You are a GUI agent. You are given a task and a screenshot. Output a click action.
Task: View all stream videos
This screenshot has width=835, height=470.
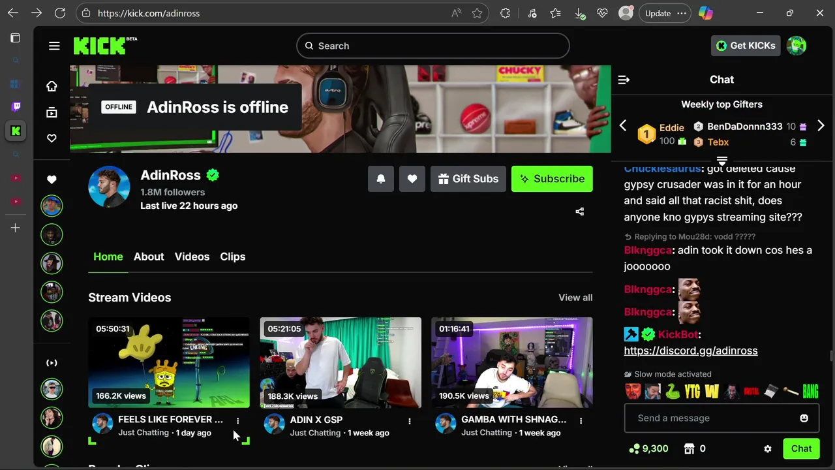tap(575, 298)
